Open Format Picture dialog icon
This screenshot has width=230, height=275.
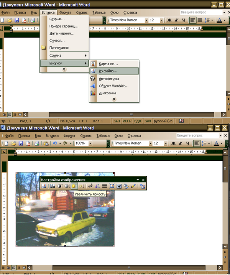tap(126, 186)
